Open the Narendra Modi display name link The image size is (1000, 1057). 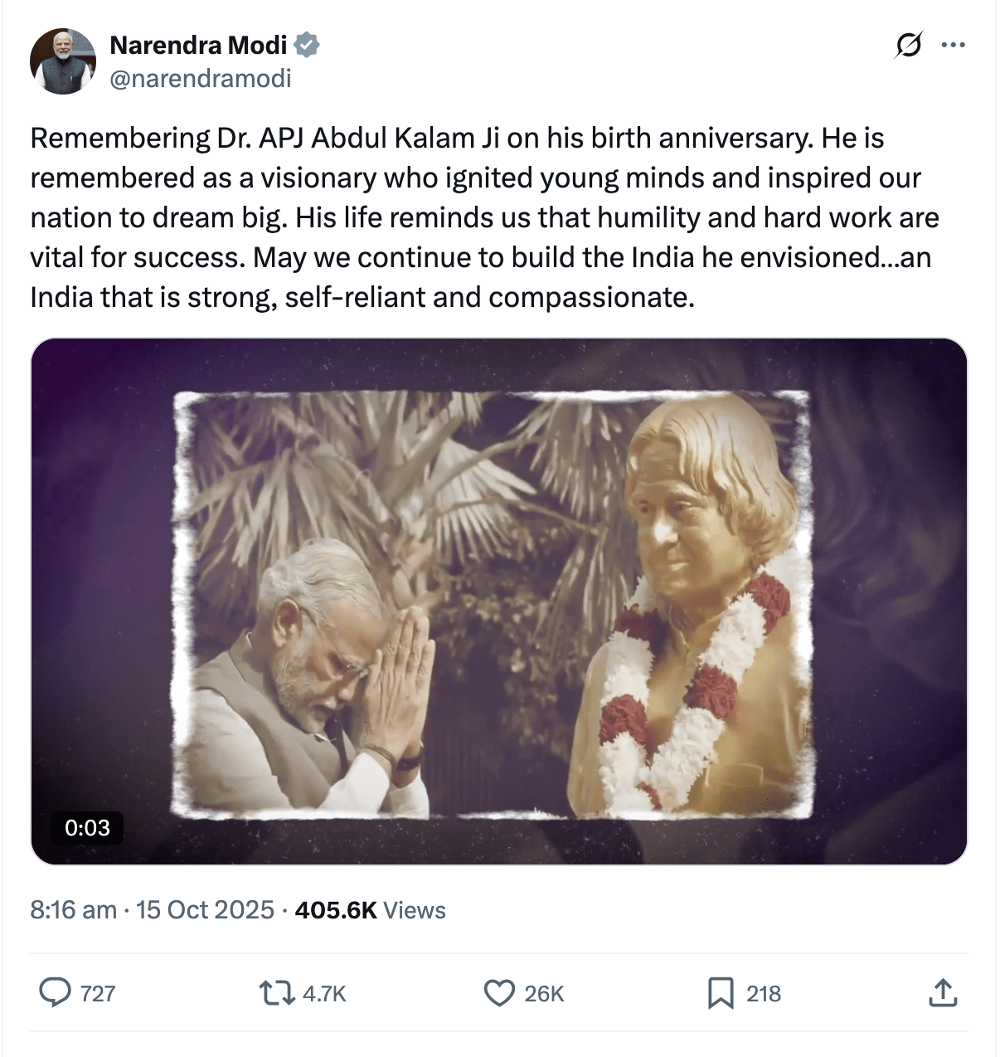198,45
